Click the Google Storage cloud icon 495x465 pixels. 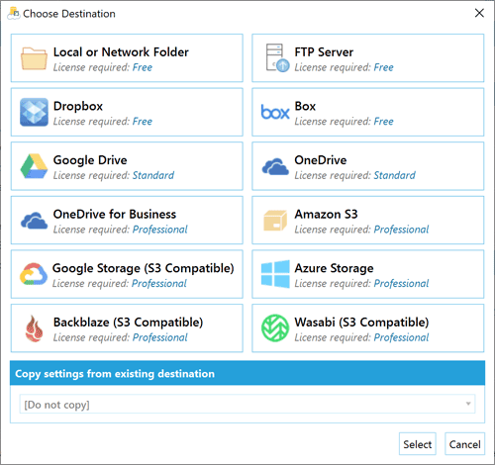34,274
